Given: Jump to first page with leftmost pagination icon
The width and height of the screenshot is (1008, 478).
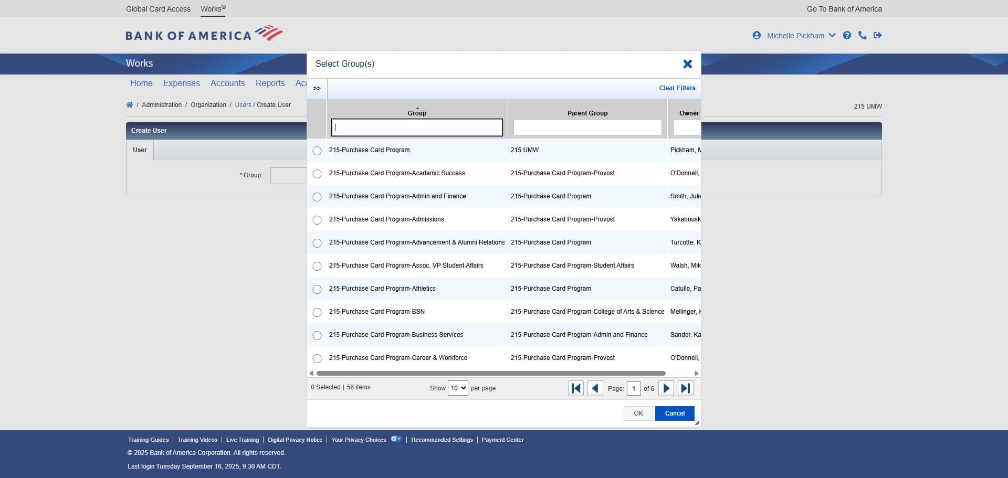Looking at the screenshot, I should (x=575, y=388).
